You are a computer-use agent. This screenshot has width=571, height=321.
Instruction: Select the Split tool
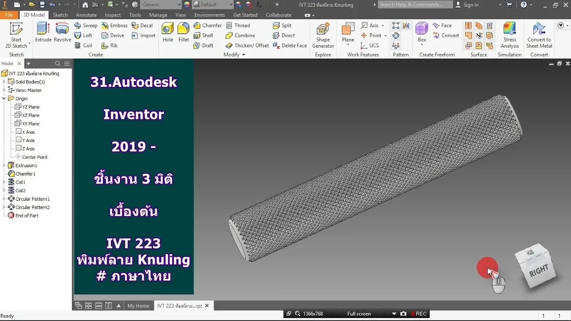pos(282,25)
